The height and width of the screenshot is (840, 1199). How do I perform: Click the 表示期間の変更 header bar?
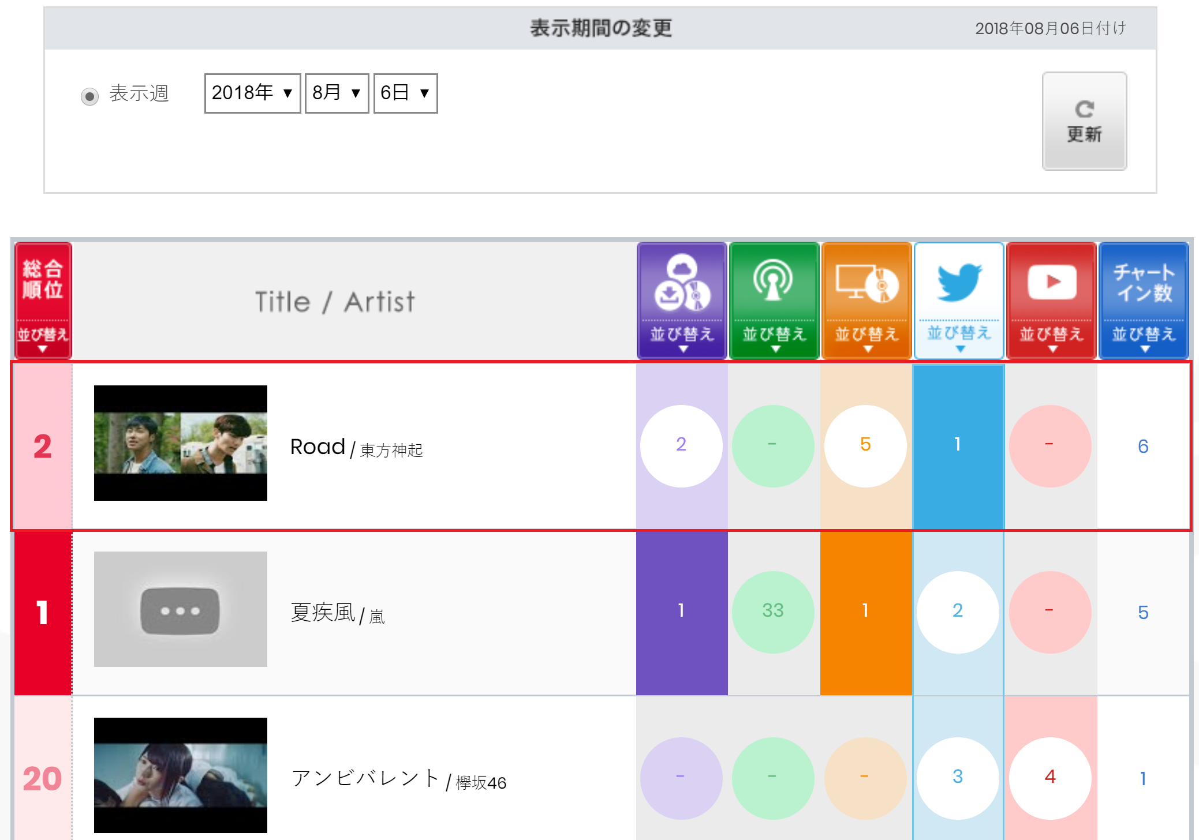[x=600, y=28]
